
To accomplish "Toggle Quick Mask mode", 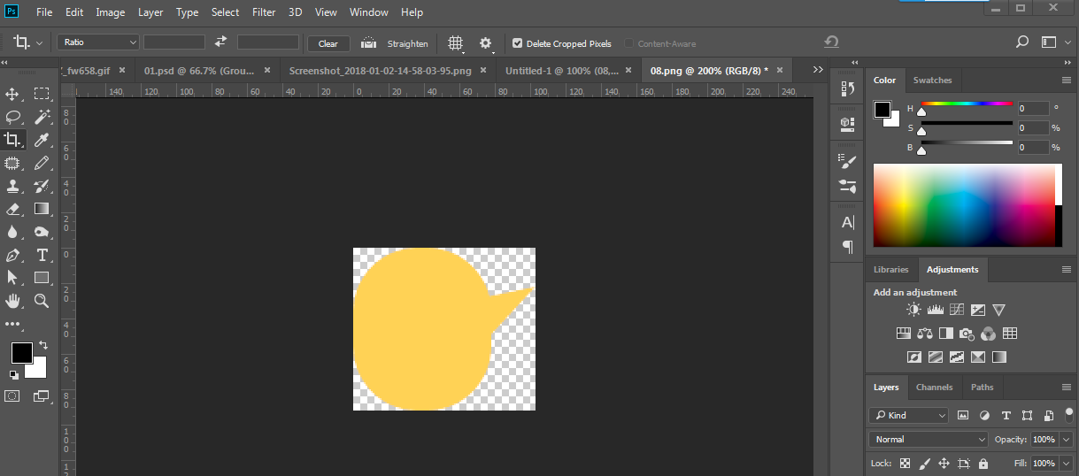I will (x=12, y=396).
